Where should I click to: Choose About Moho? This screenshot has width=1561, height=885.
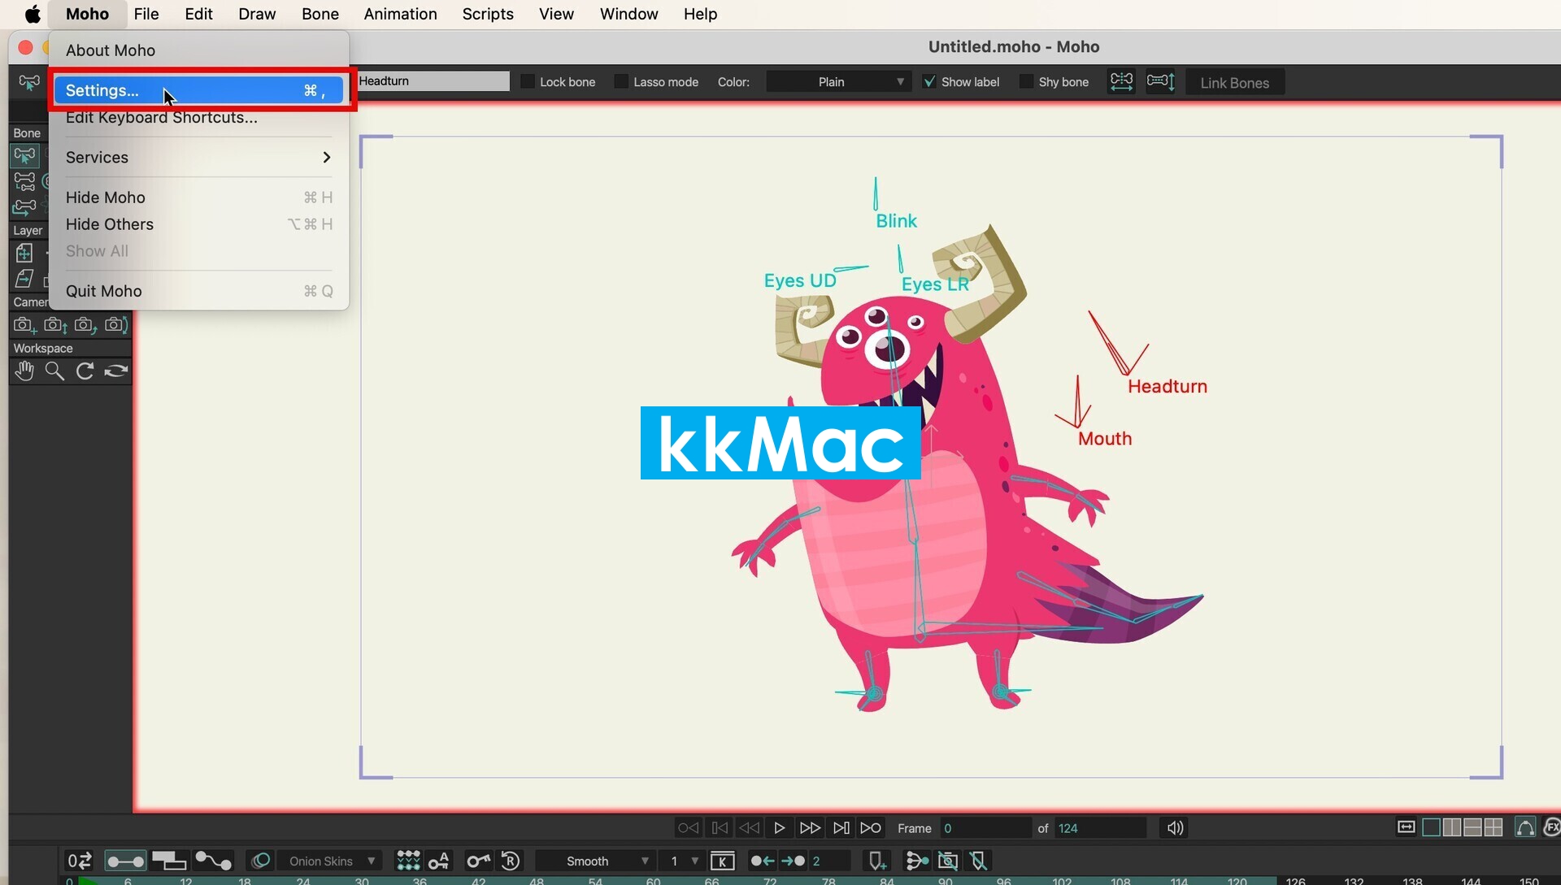[199, 50]
